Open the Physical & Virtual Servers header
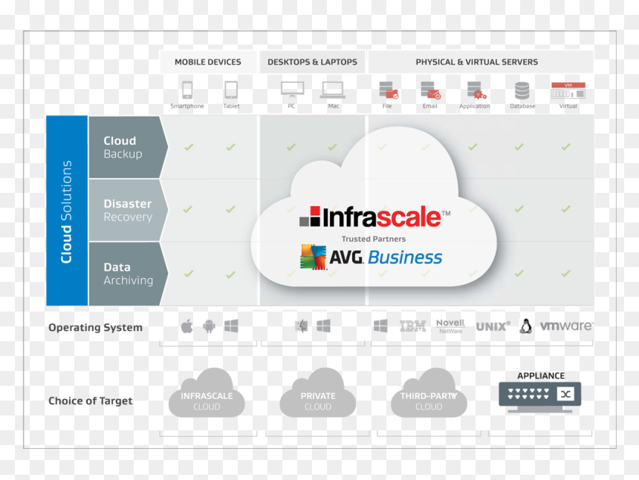The image size is (639, 480). click(481, 62)
